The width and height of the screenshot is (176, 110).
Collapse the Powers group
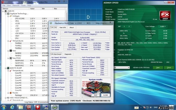(8, 93)
